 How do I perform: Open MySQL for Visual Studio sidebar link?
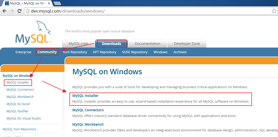pos(24,118)
